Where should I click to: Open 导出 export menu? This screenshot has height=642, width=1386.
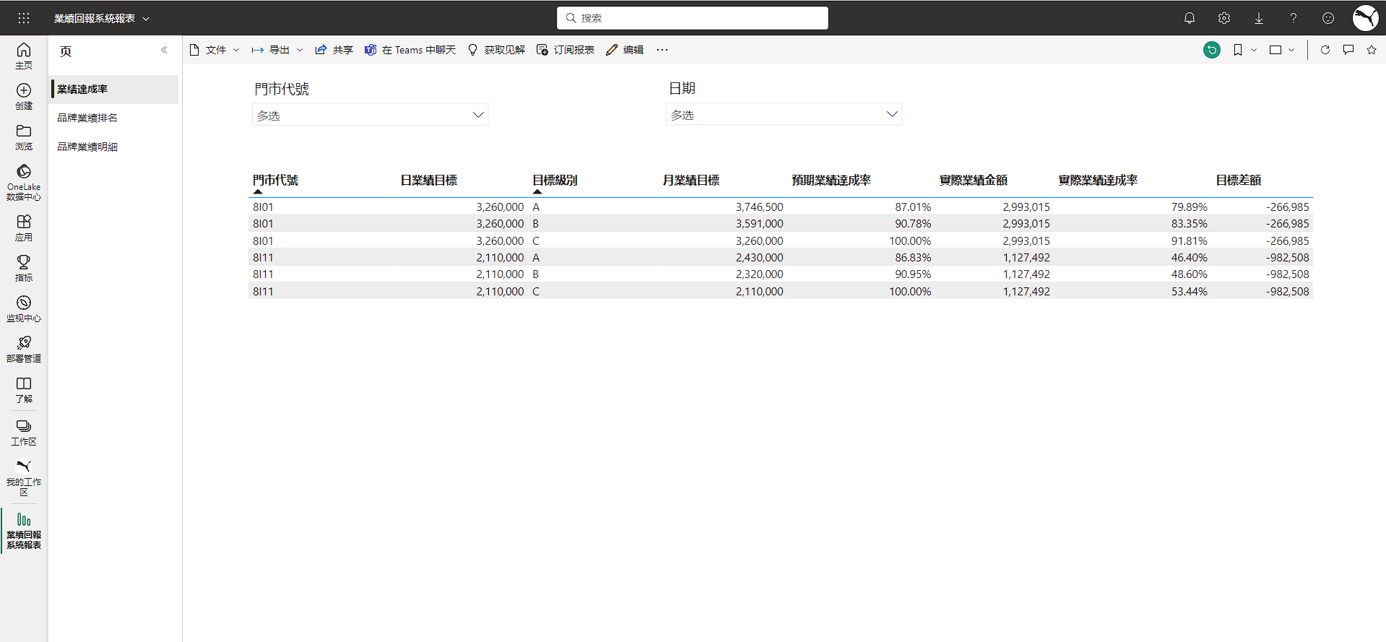coord(277,50)
